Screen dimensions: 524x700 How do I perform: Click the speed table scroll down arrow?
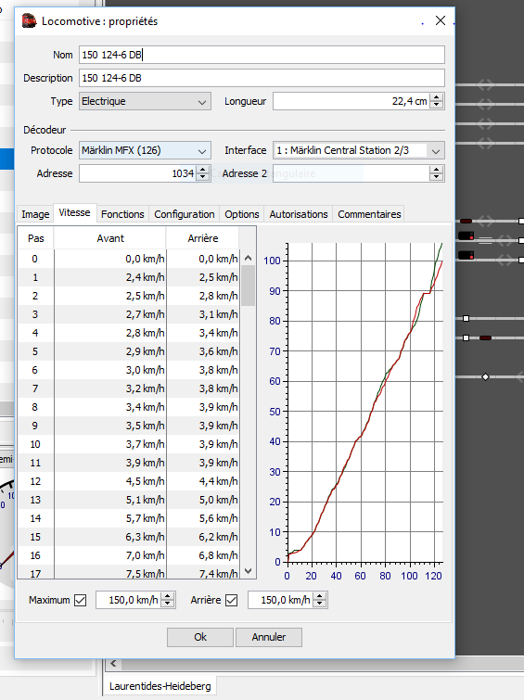pos(249,571)
